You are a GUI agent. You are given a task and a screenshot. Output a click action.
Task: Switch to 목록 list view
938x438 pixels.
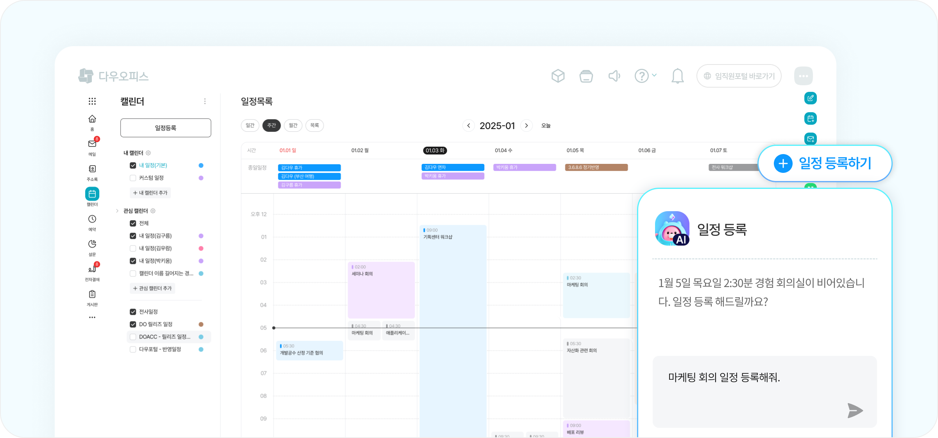click(315, 126)
